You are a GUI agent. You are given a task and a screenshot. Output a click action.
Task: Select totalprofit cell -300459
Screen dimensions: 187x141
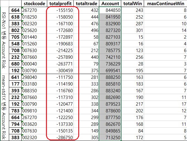60,71
